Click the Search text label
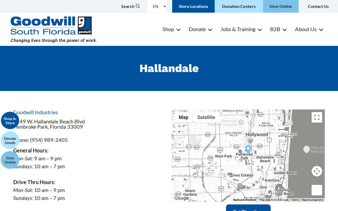The image size is (338, 211). click(x=128, y=6)
